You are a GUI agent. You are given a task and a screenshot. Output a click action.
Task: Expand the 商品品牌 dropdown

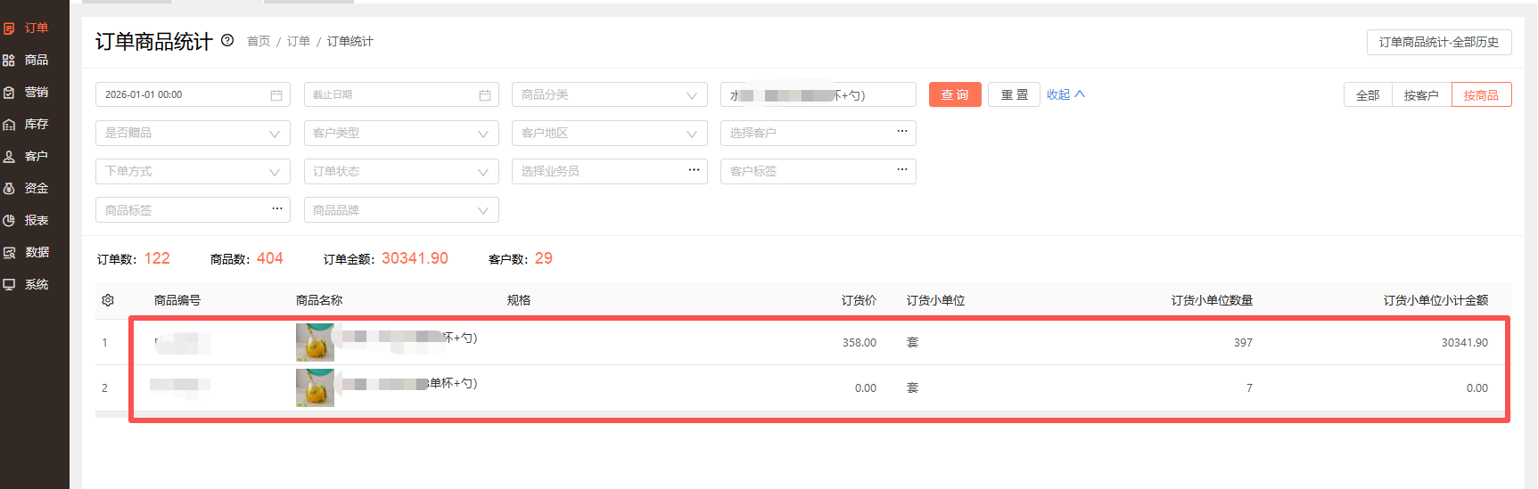pyautogui.click(x=401, y=210)
